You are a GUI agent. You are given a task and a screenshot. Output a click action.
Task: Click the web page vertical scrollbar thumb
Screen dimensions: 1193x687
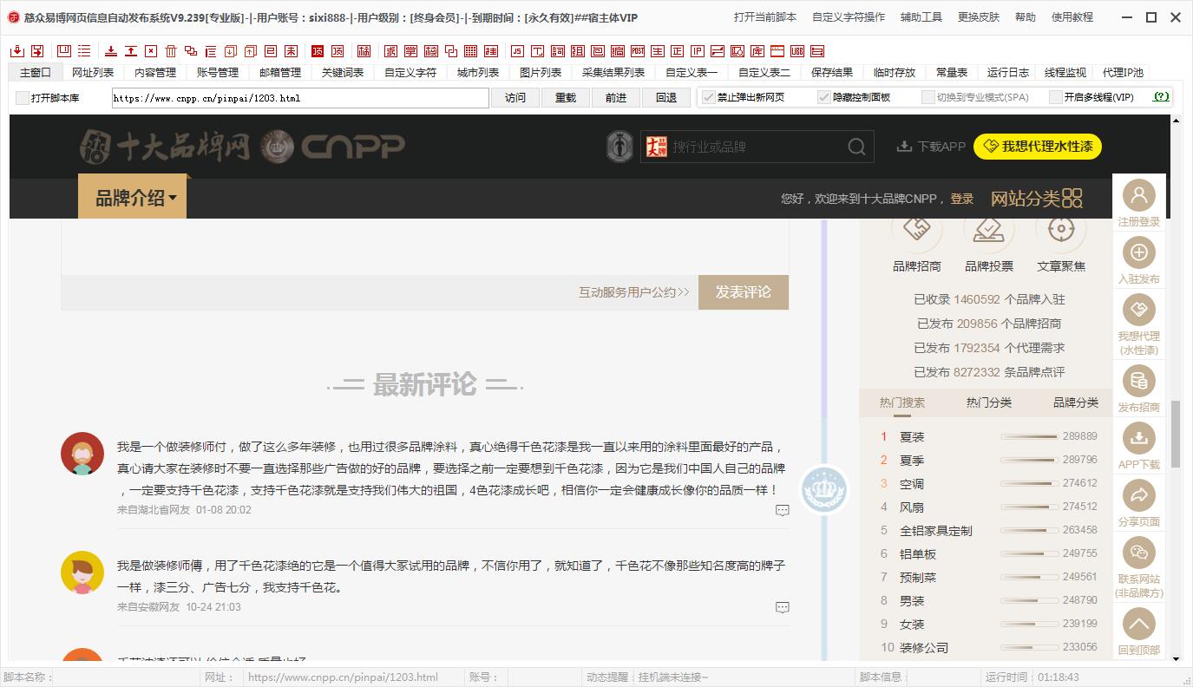1176,434
